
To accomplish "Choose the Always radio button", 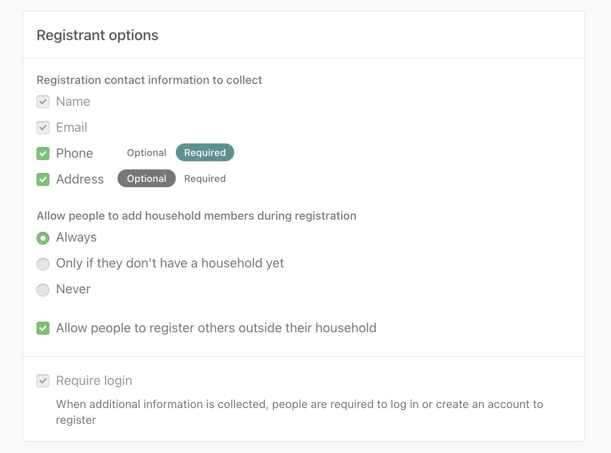I will click(43, 238).
